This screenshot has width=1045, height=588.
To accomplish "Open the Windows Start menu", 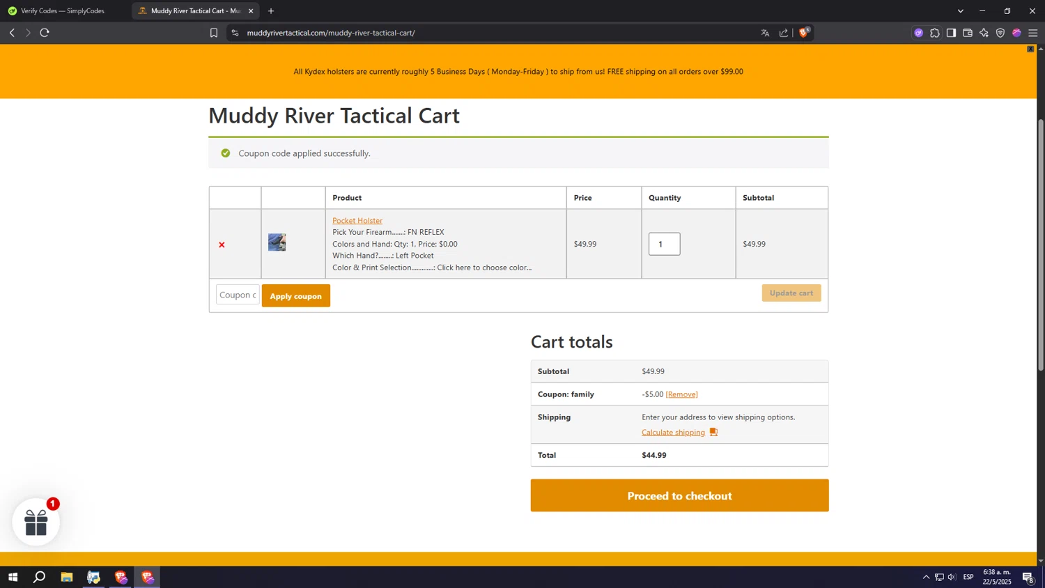I will click(x=13, y=577).
